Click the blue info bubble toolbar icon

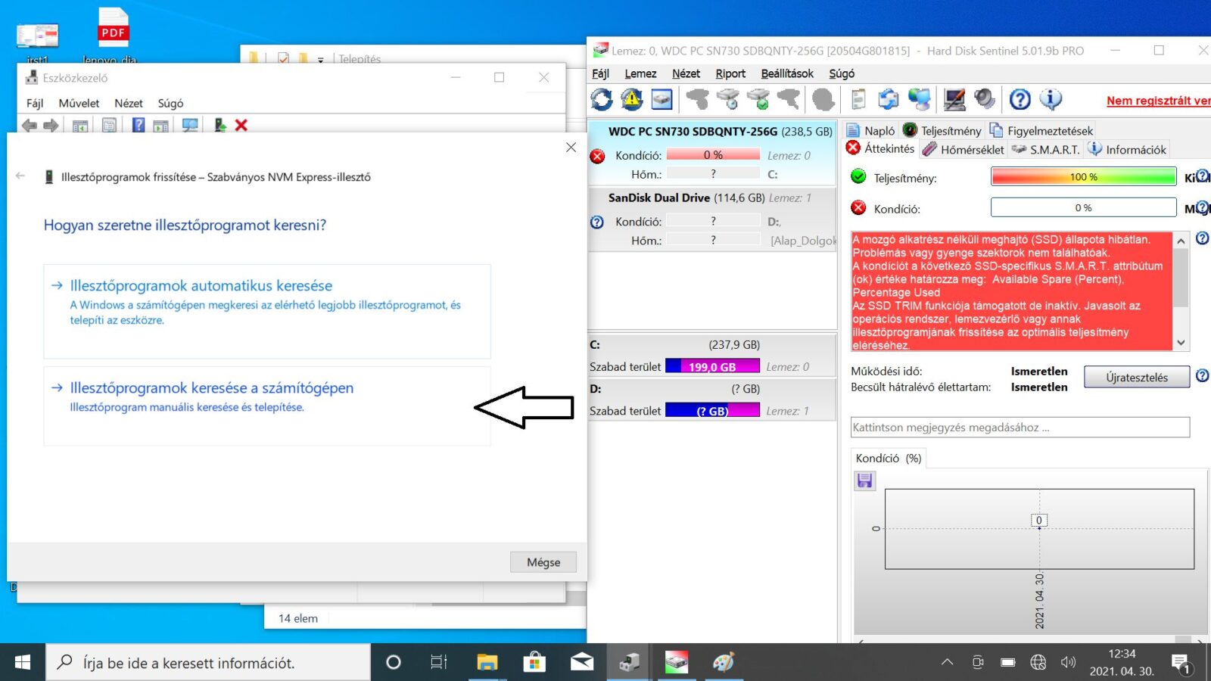[1051, 99]
